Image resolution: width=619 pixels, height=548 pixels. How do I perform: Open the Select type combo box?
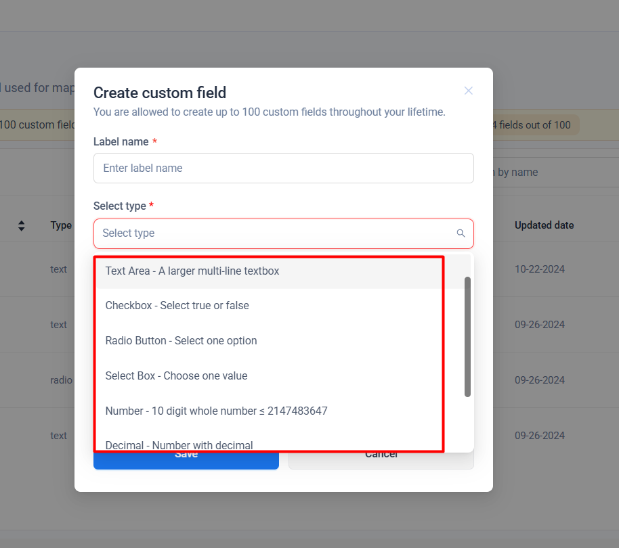pos(274,233)
